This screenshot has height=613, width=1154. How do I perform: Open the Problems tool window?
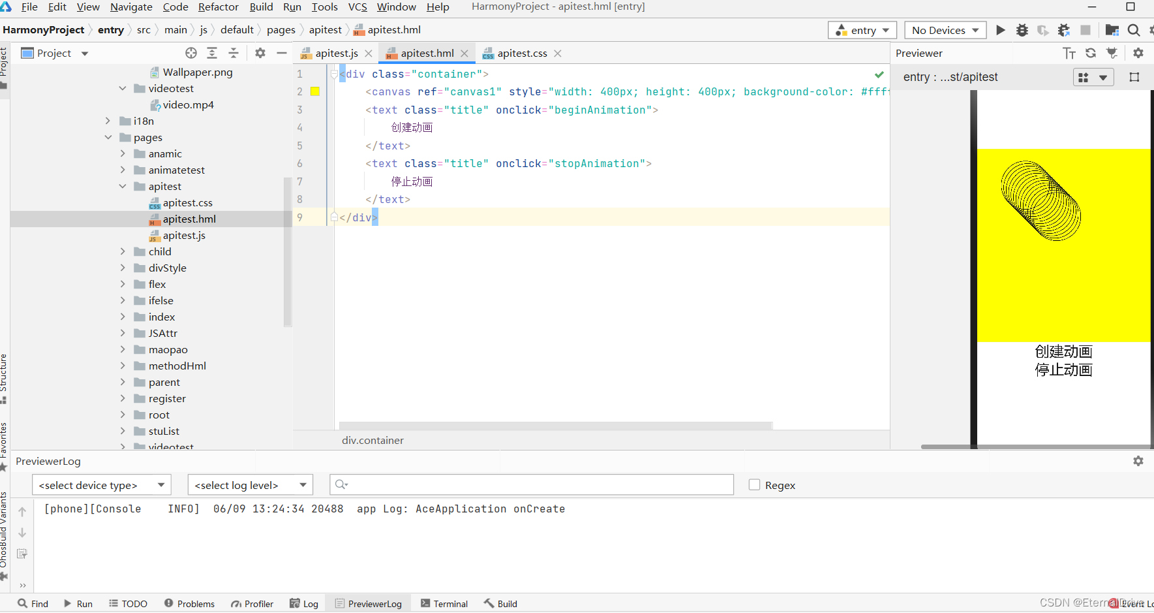[189, 604]
